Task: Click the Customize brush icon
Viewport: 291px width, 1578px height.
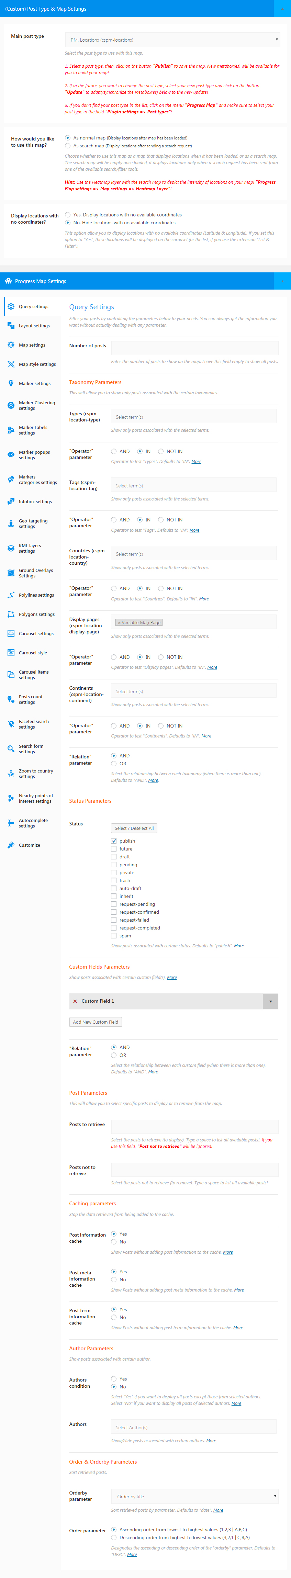Action: [x=11, y=845]
